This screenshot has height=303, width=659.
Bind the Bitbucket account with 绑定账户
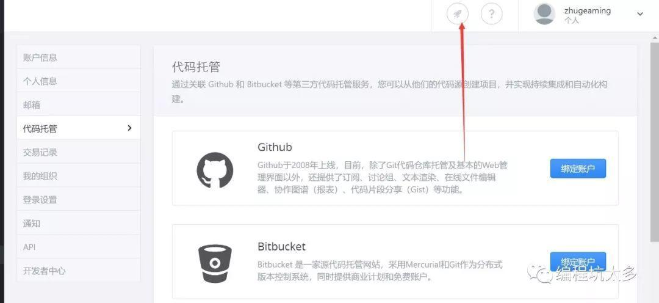pyautogui.click(x=578, y=261)
